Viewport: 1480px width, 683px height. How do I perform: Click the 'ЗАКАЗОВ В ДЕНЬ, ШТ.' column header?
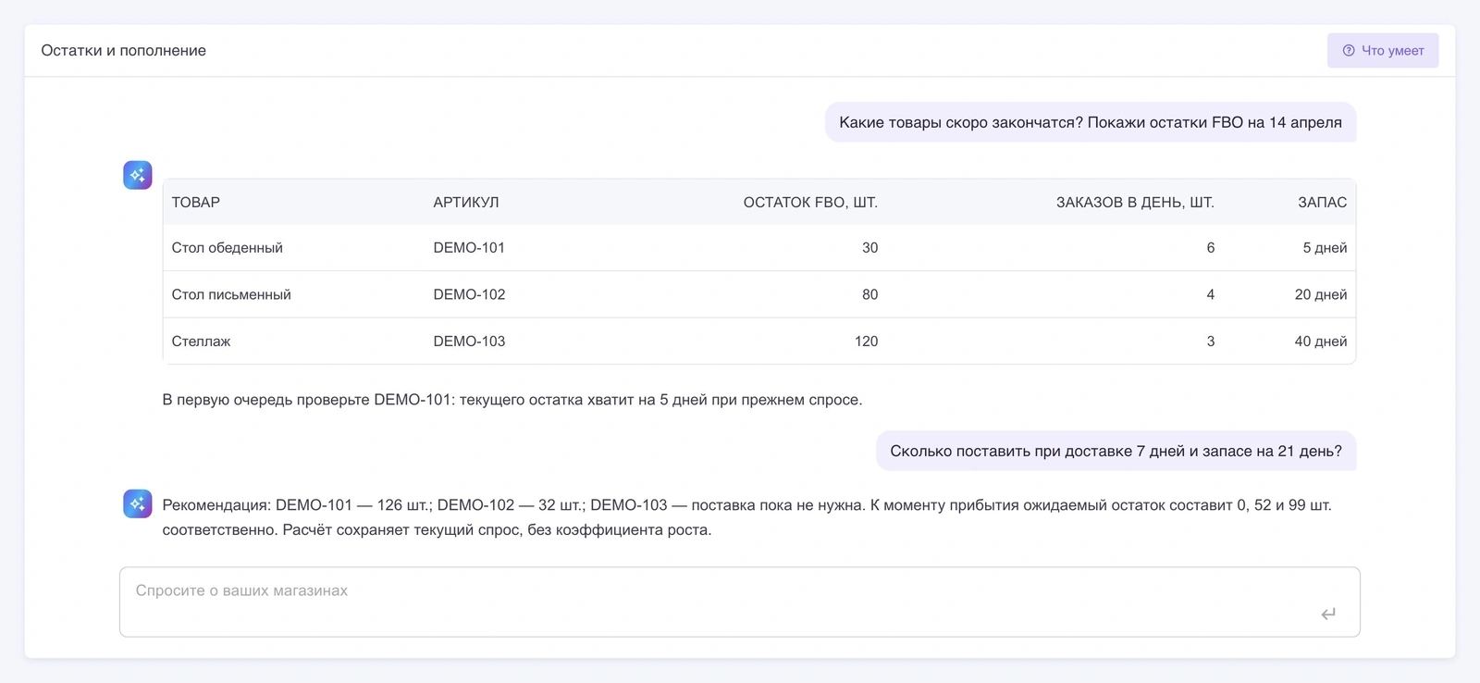point(1135,203)
